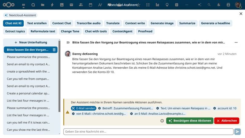
Task: Start a Neue Unterhaltung
Action: click(31, 42)
